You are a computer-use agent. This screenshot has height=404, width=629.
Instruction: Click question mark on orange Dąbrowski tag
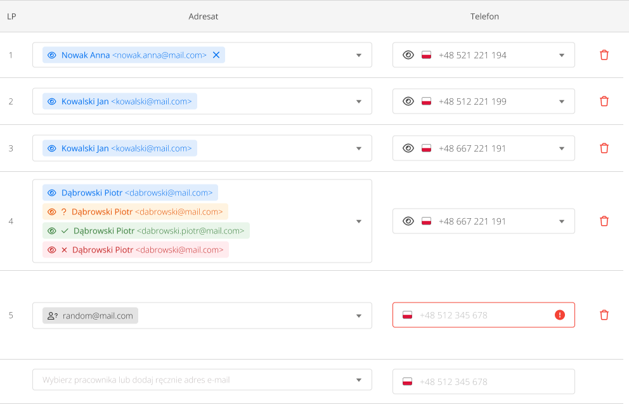click(x=64, y=212)
